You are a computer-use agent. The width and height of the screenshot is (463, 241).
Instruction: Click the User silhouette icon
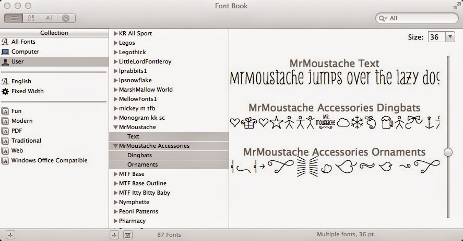point(5,61)
